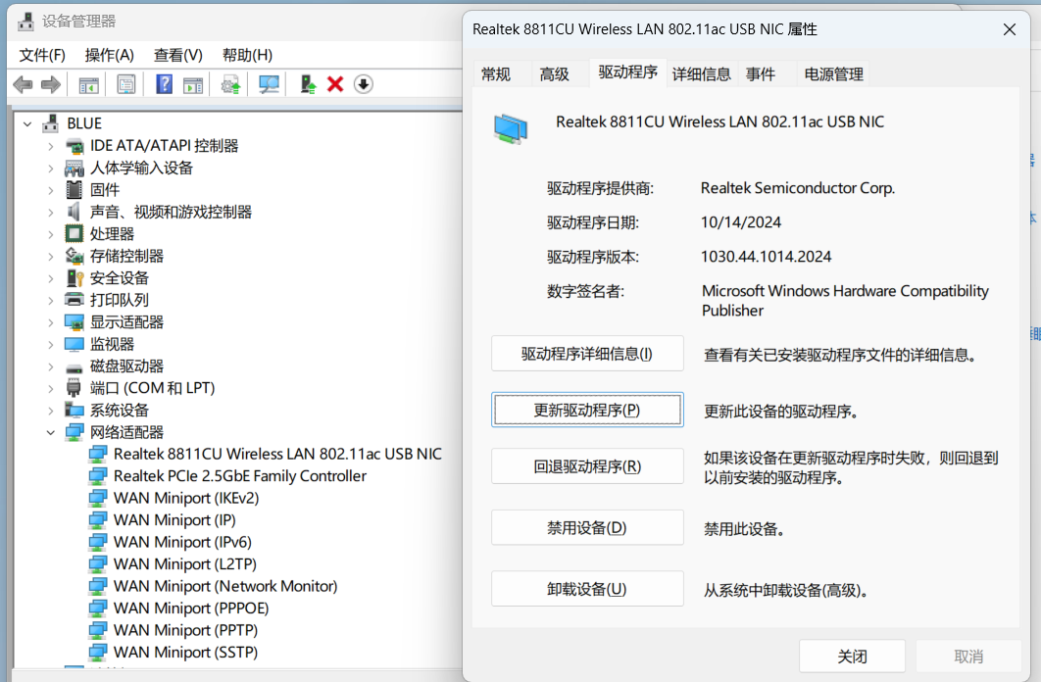This screenshot has width=1041, height=682.
Task: Expand the 固件 tree node
Action: click(x=50, y=190)
